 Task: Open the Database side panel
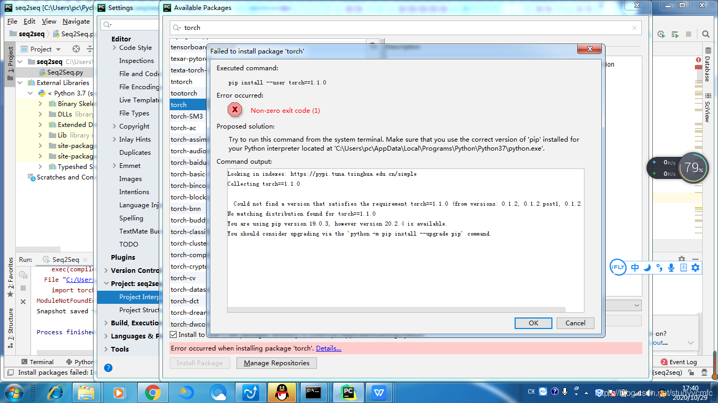pyautogui.click(x=707, y=65)
